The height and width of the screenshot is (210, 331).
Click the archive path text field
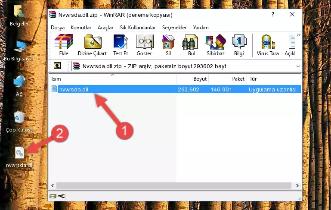coord(186,66)
